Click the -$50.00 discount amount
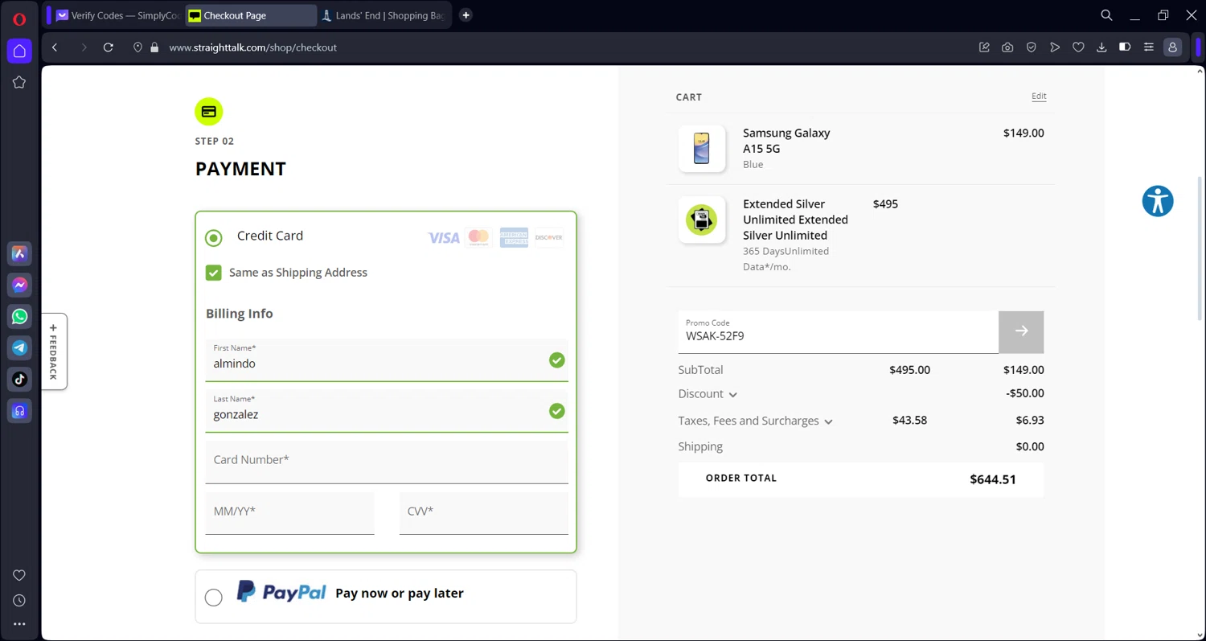Image resolution: width=1206 pixels, height=641 pixels. pyautogui.click(x=1025, y=393)
